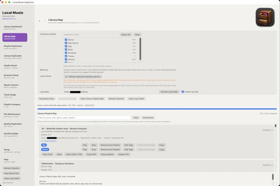
Task: Remove track from Italy playlist
Action: (x=110, y=145)
